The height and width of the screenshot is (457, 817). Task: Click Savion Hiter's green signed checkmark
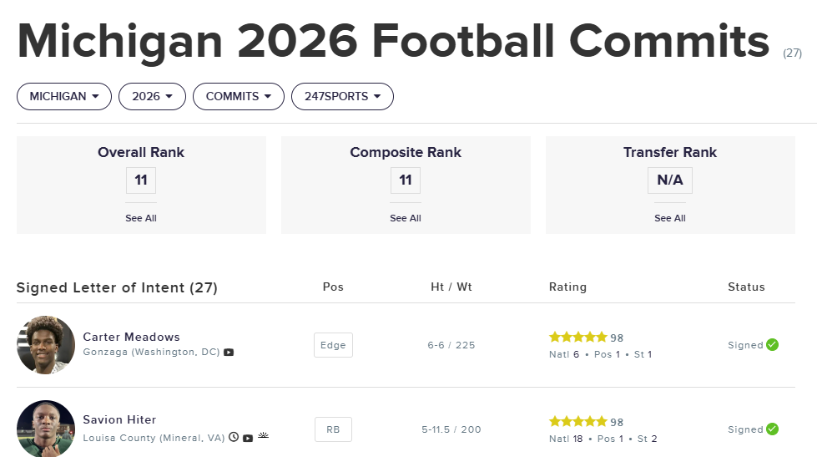[x=772, y=429]
